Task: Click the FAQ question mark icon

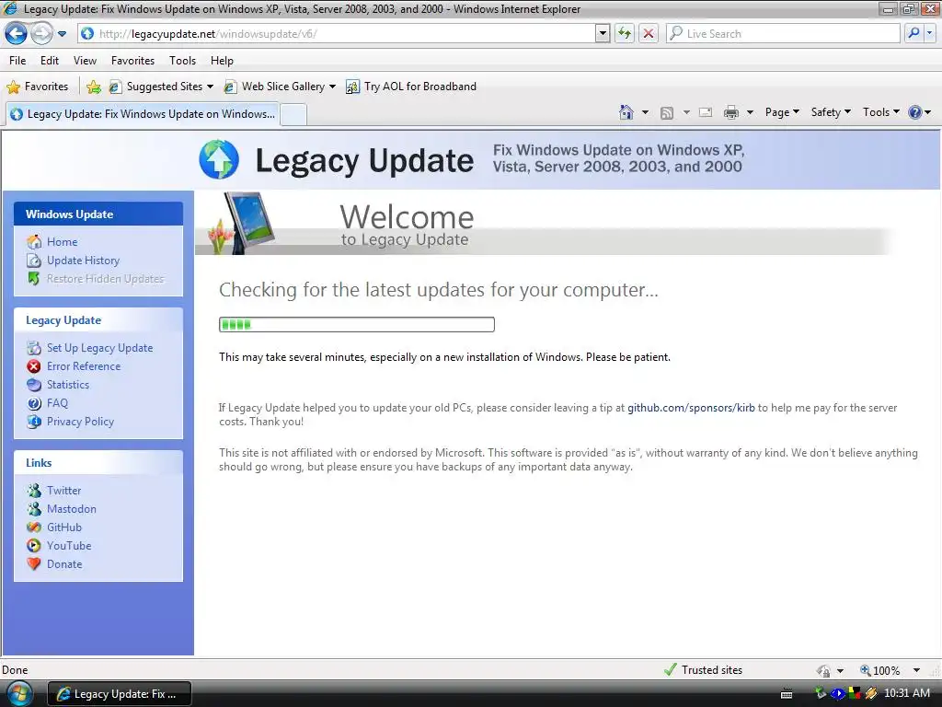Action: click(34, 403)
